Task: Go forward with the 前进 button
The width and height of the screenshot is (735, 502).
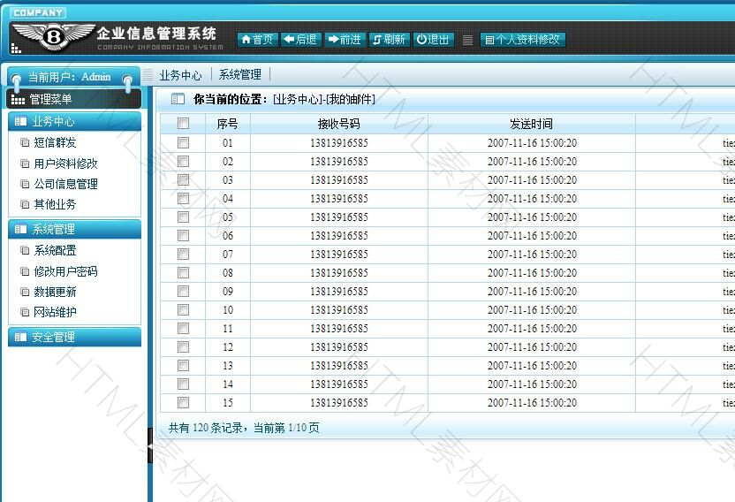Action: [345, 40]
